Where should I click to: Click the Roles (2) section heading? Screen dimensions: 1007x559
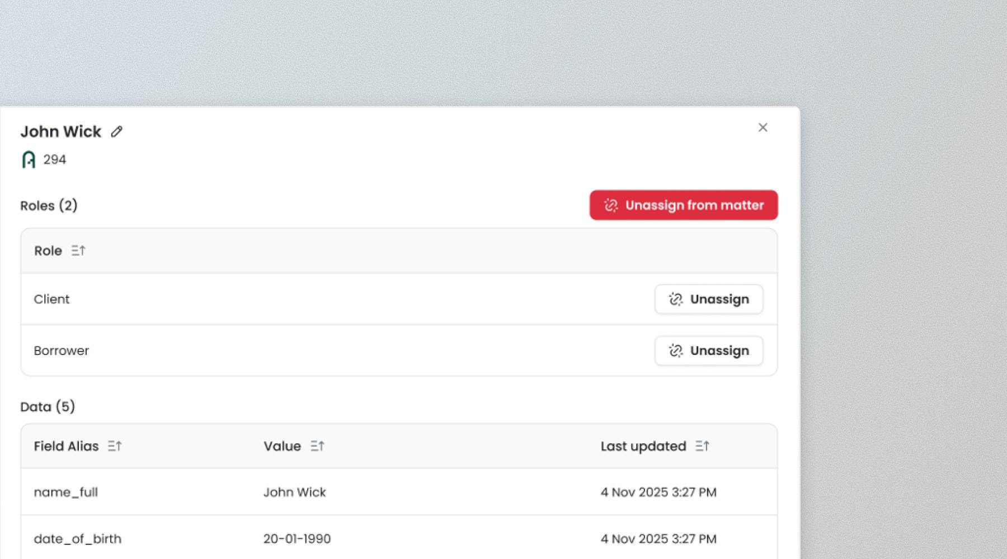pos(49,206)
